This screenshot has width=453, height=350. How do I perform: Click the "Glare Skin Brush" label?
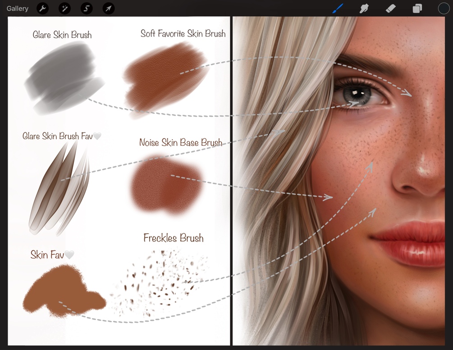62,35
